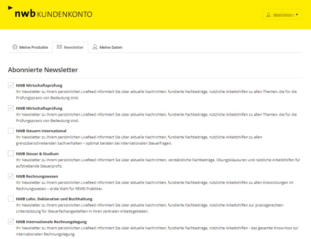Enable the NWB Steuern International checkbox

11,131
